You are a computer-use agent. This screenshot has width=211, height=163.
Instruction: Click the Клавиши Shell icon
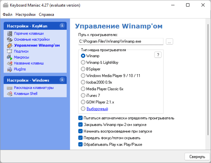(x=10, y=94)
